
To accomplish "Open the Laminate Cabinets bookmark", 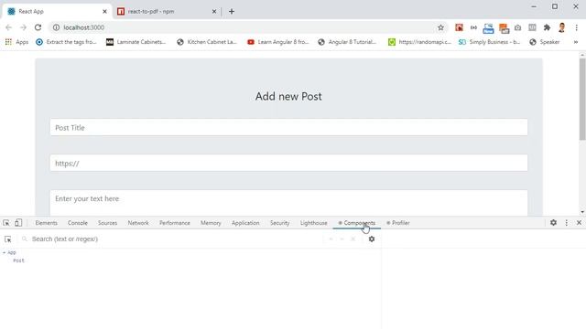I will [136, 42].
